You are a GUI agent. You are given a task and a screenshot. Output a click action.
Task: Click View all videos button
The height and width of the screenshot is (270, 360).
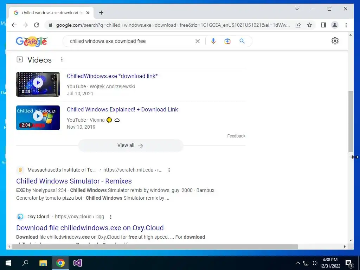tap(131, 145)
